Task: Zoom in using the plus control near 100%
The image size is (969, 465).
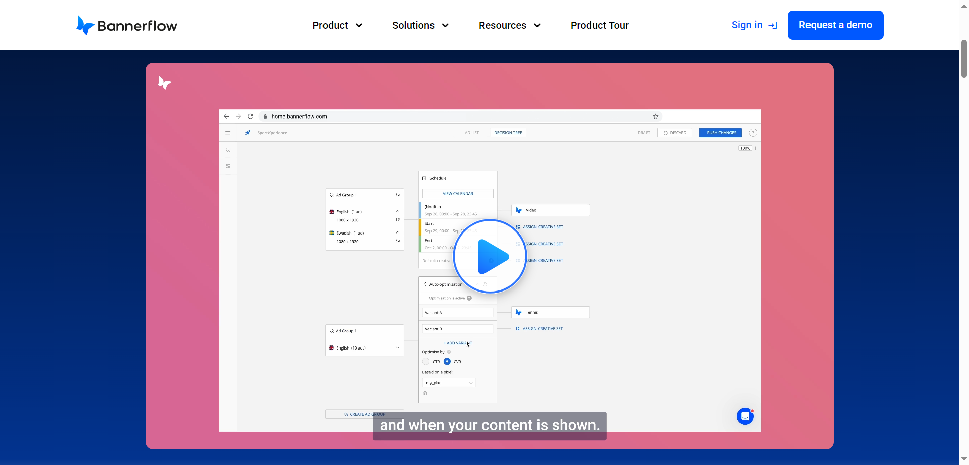Action: point(756,148)
